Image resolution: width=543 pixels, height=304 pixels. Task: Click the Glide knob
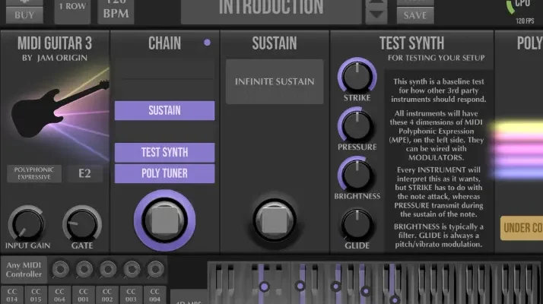coord(355,223)
